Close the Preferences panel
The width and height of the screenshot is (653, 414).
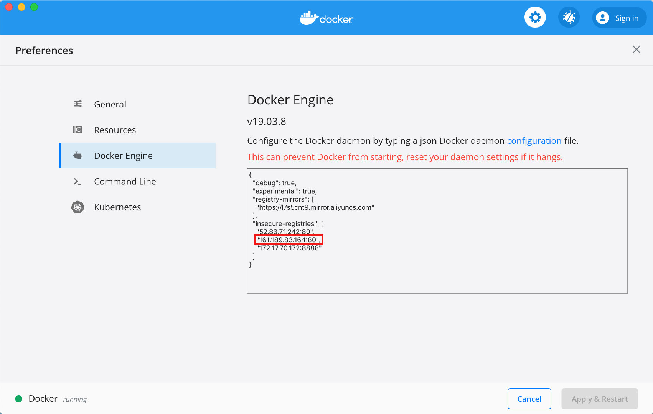point(637,49)
